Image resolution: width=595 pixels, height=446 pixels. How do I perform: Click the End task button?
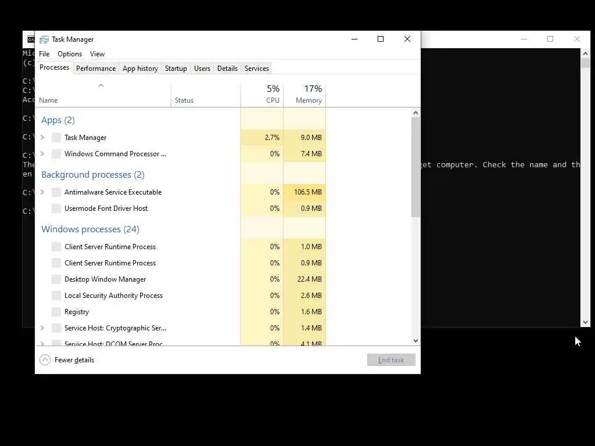coord(391,360)
